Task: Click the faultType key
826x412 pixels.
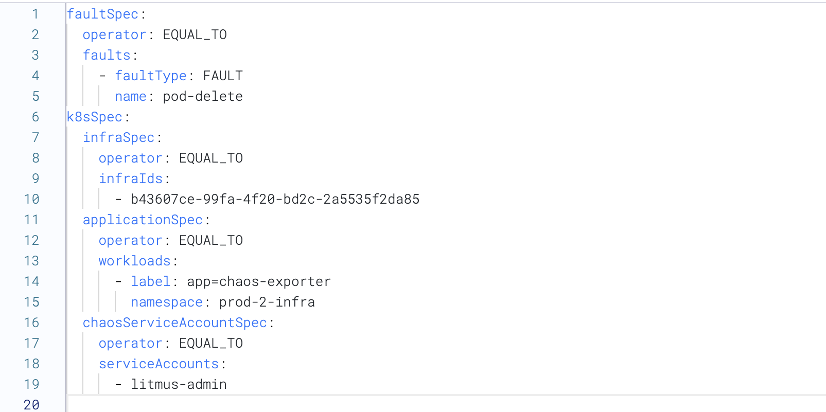Action: (150, 76)
